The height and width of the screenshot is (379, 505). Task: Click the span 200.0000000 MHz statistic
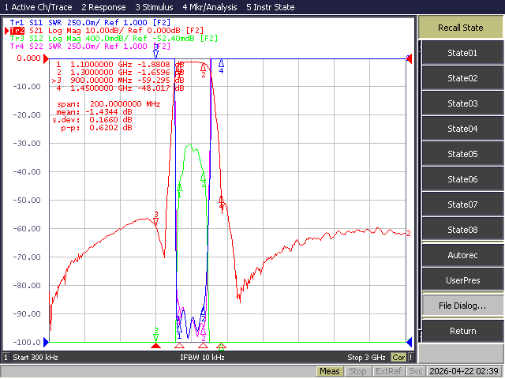[109, 103]
